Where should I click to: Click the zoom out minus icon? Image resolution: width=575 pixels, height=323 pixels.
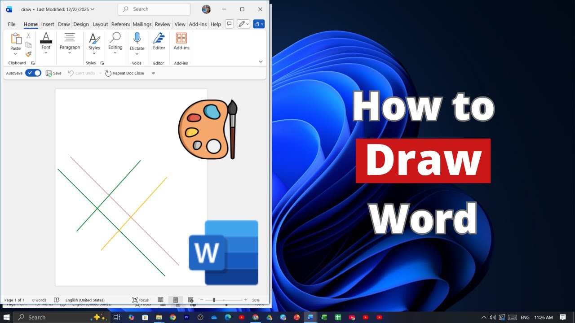coord(202,300)
